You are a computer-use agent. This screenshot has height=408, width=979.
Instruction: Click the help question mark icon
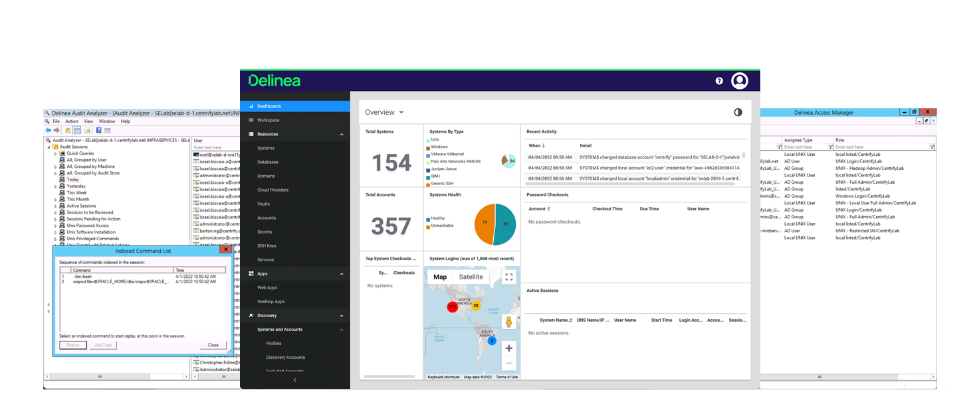[x=718, y=80]
